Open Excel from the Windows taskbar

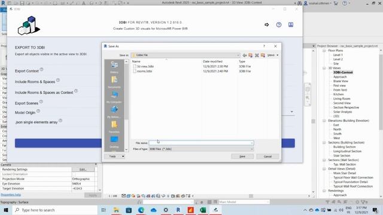click(x=203, y=210)
